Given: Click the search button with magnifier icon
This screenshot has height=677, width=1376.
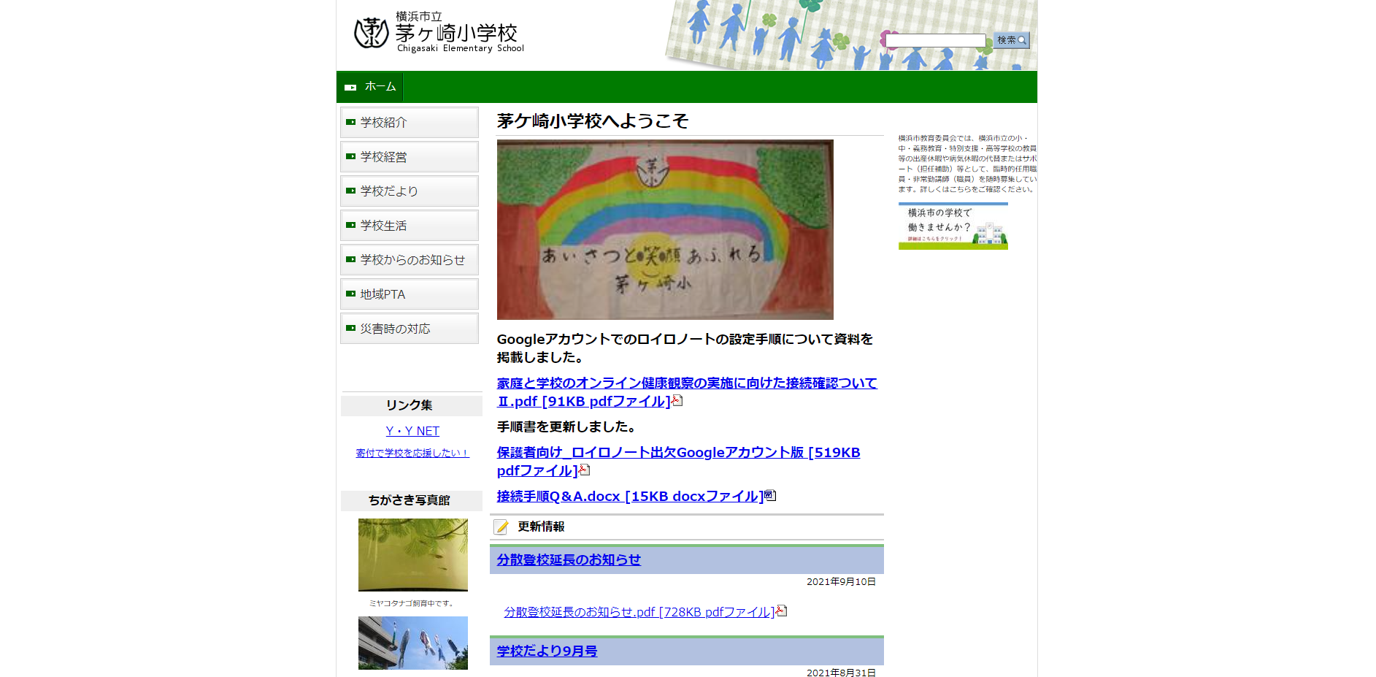Looking at the screenshot, I should coord(1011,40).
